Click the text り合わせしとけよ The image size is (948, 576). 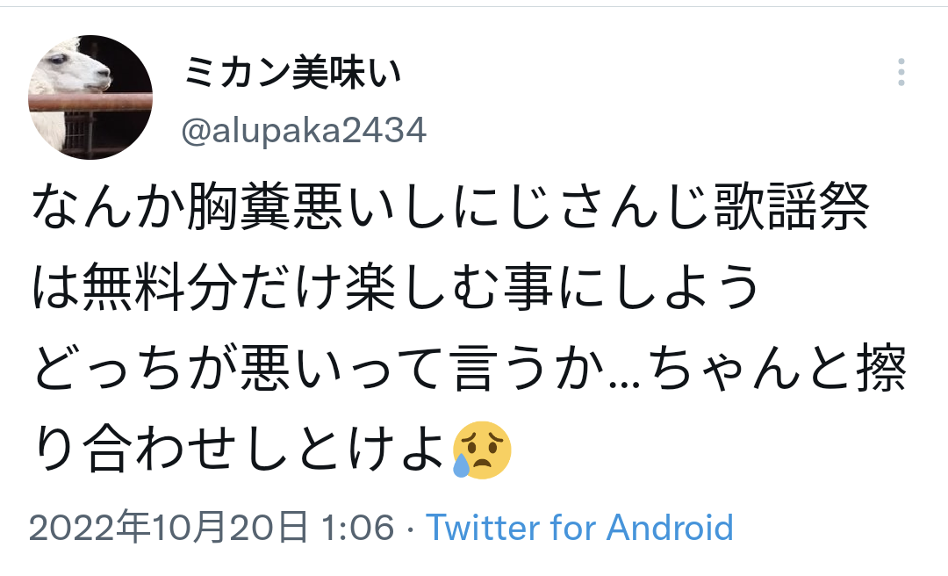click(240, 449)
